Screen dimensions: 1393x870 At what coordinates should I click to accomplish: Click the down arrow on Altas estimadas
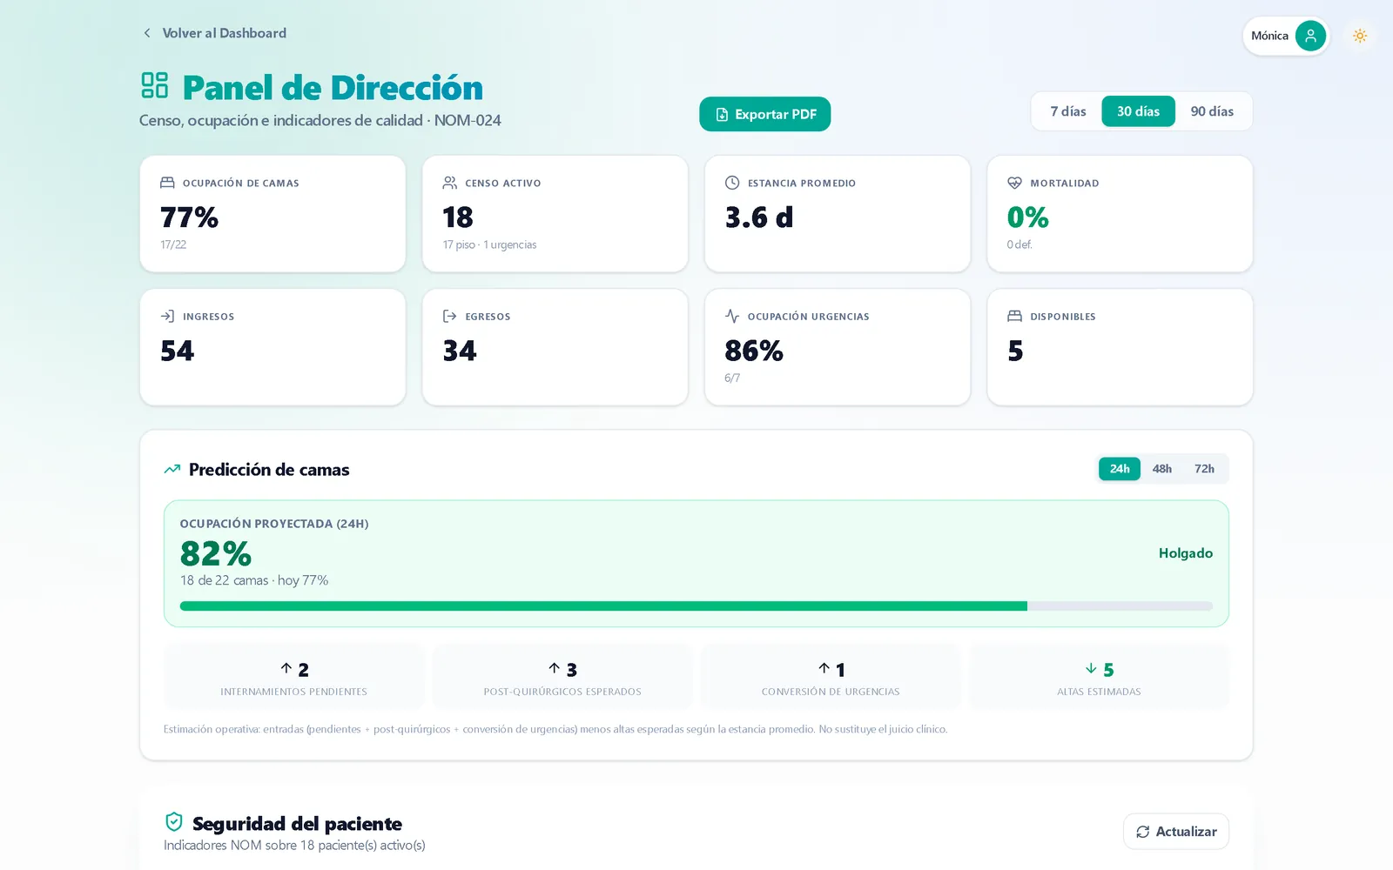1091,668
